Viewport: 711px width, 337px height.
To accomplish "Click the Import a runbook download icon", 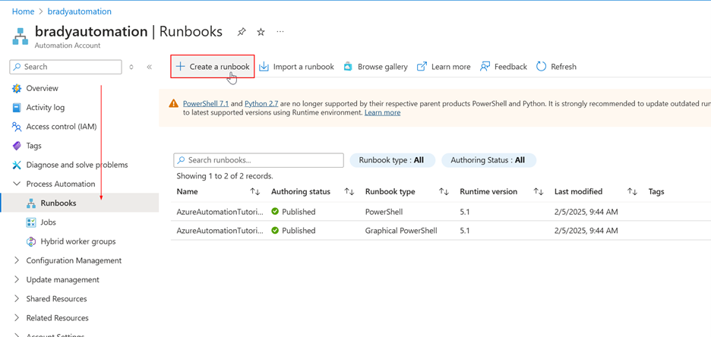I will (x=264, y=67).
